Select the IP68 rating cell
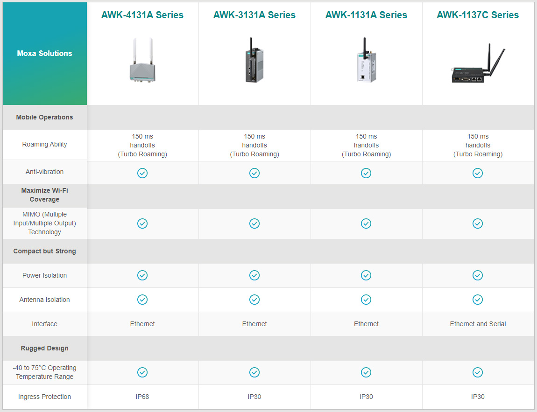Image resolution: width=537 pixels, height=412 pixels. click(x=142, y=397)
